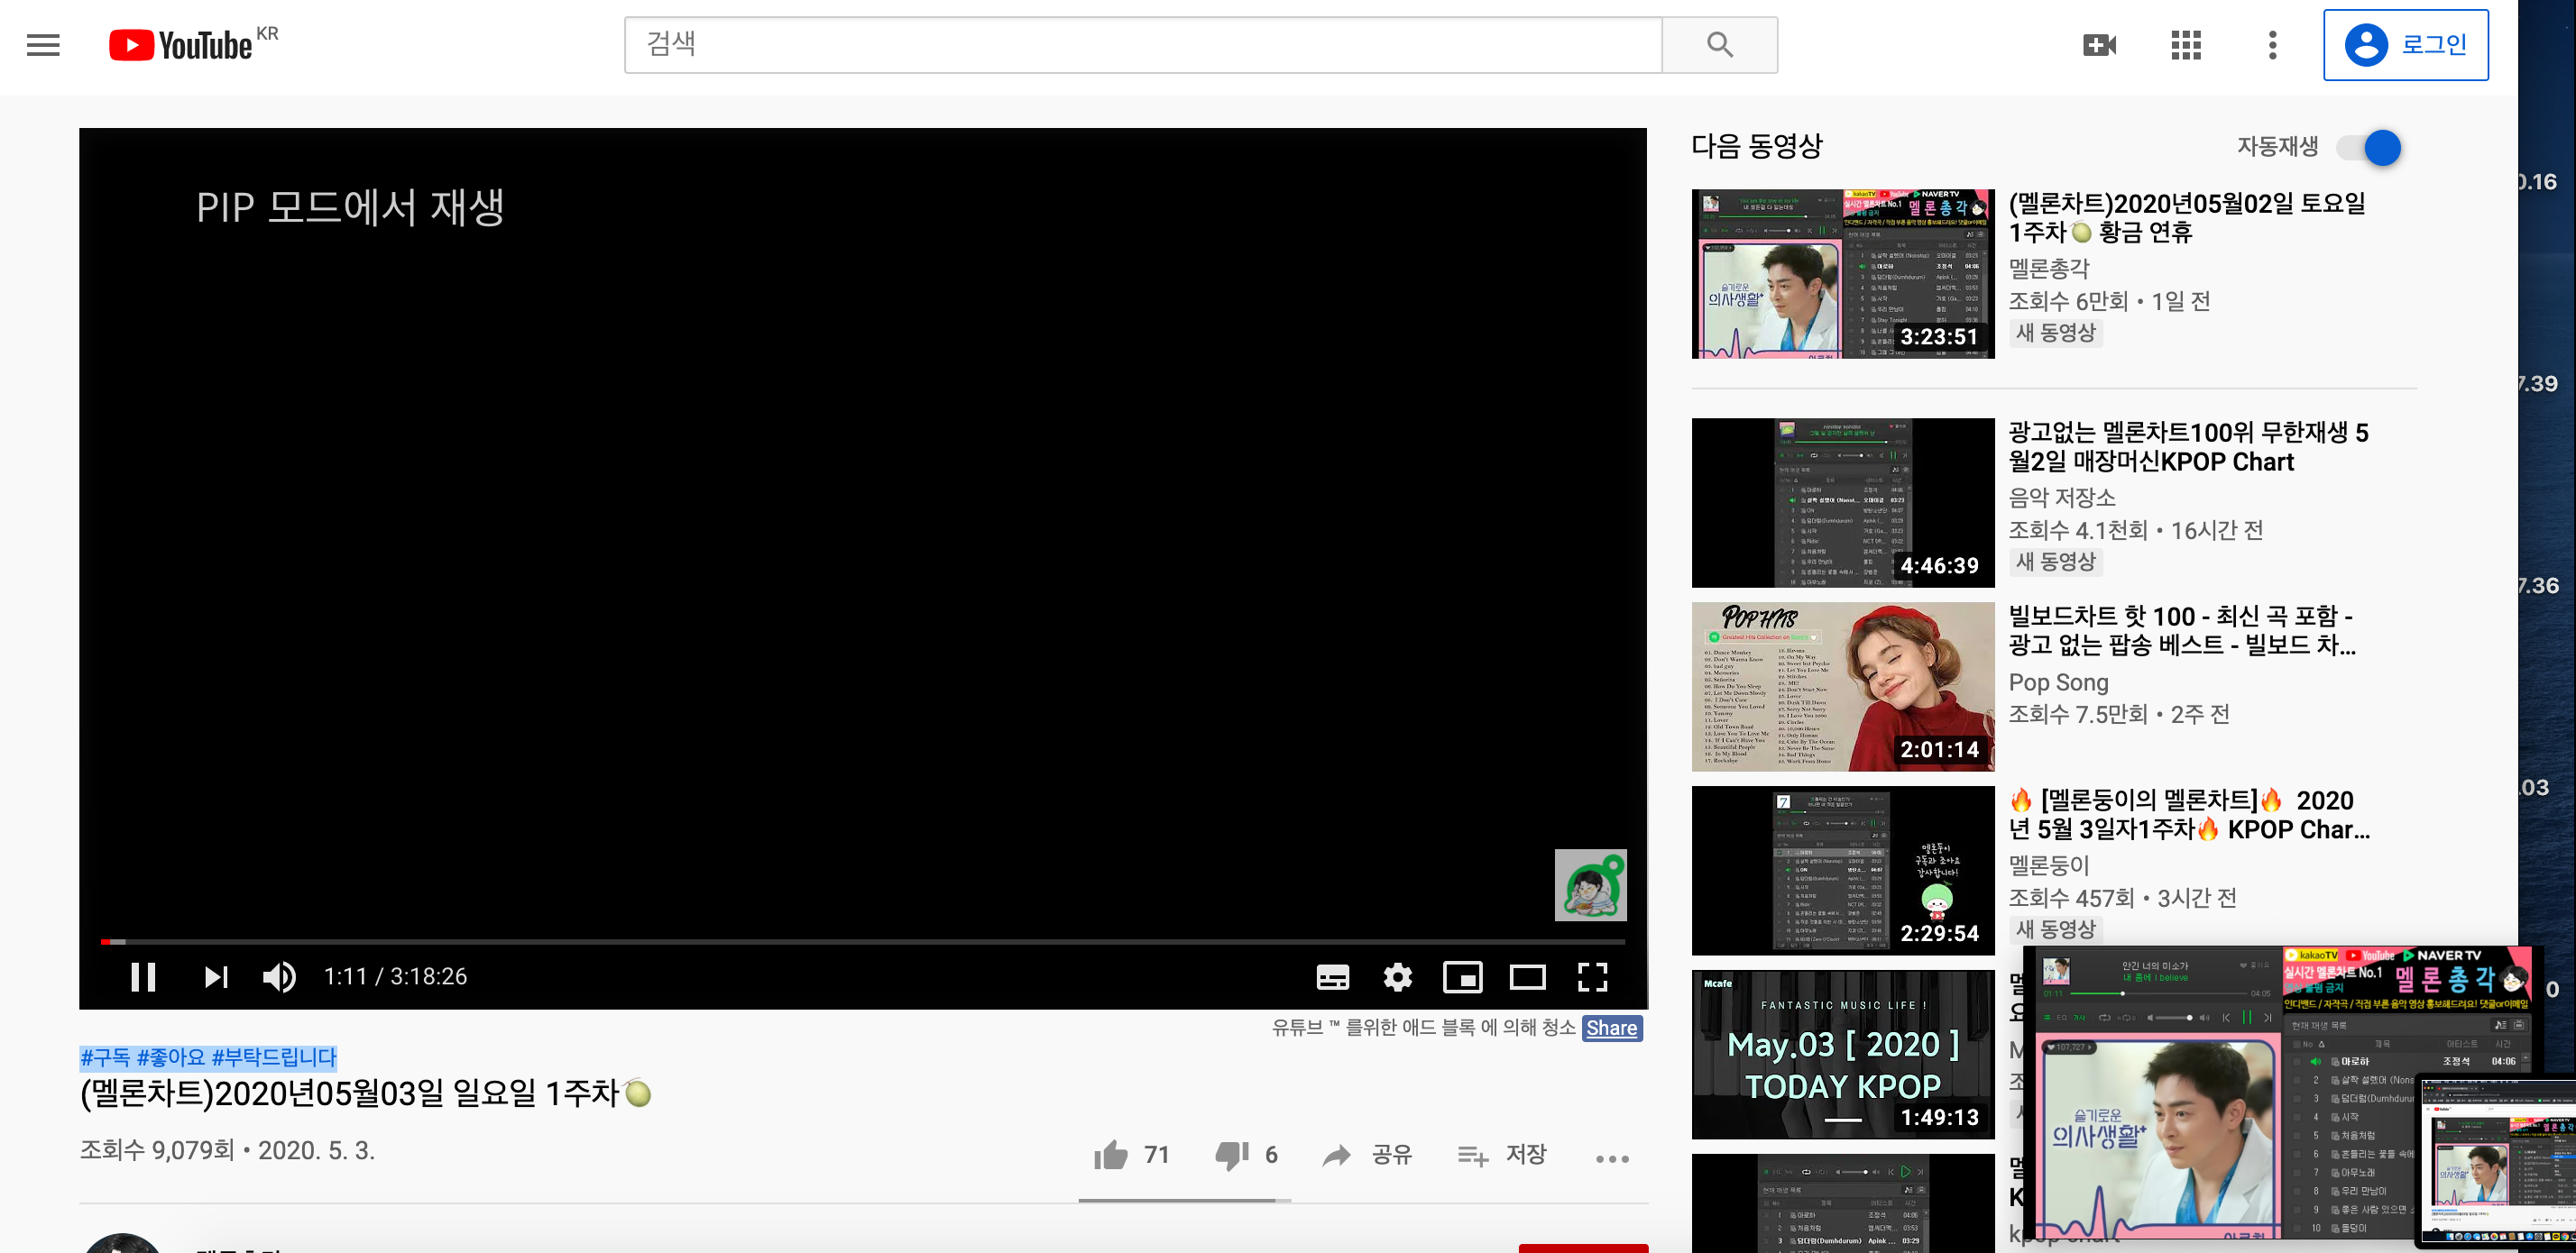The image size is (2576, 1253).
Task: Toggle subtitles in player
Action: click(x=1332, y=976)
